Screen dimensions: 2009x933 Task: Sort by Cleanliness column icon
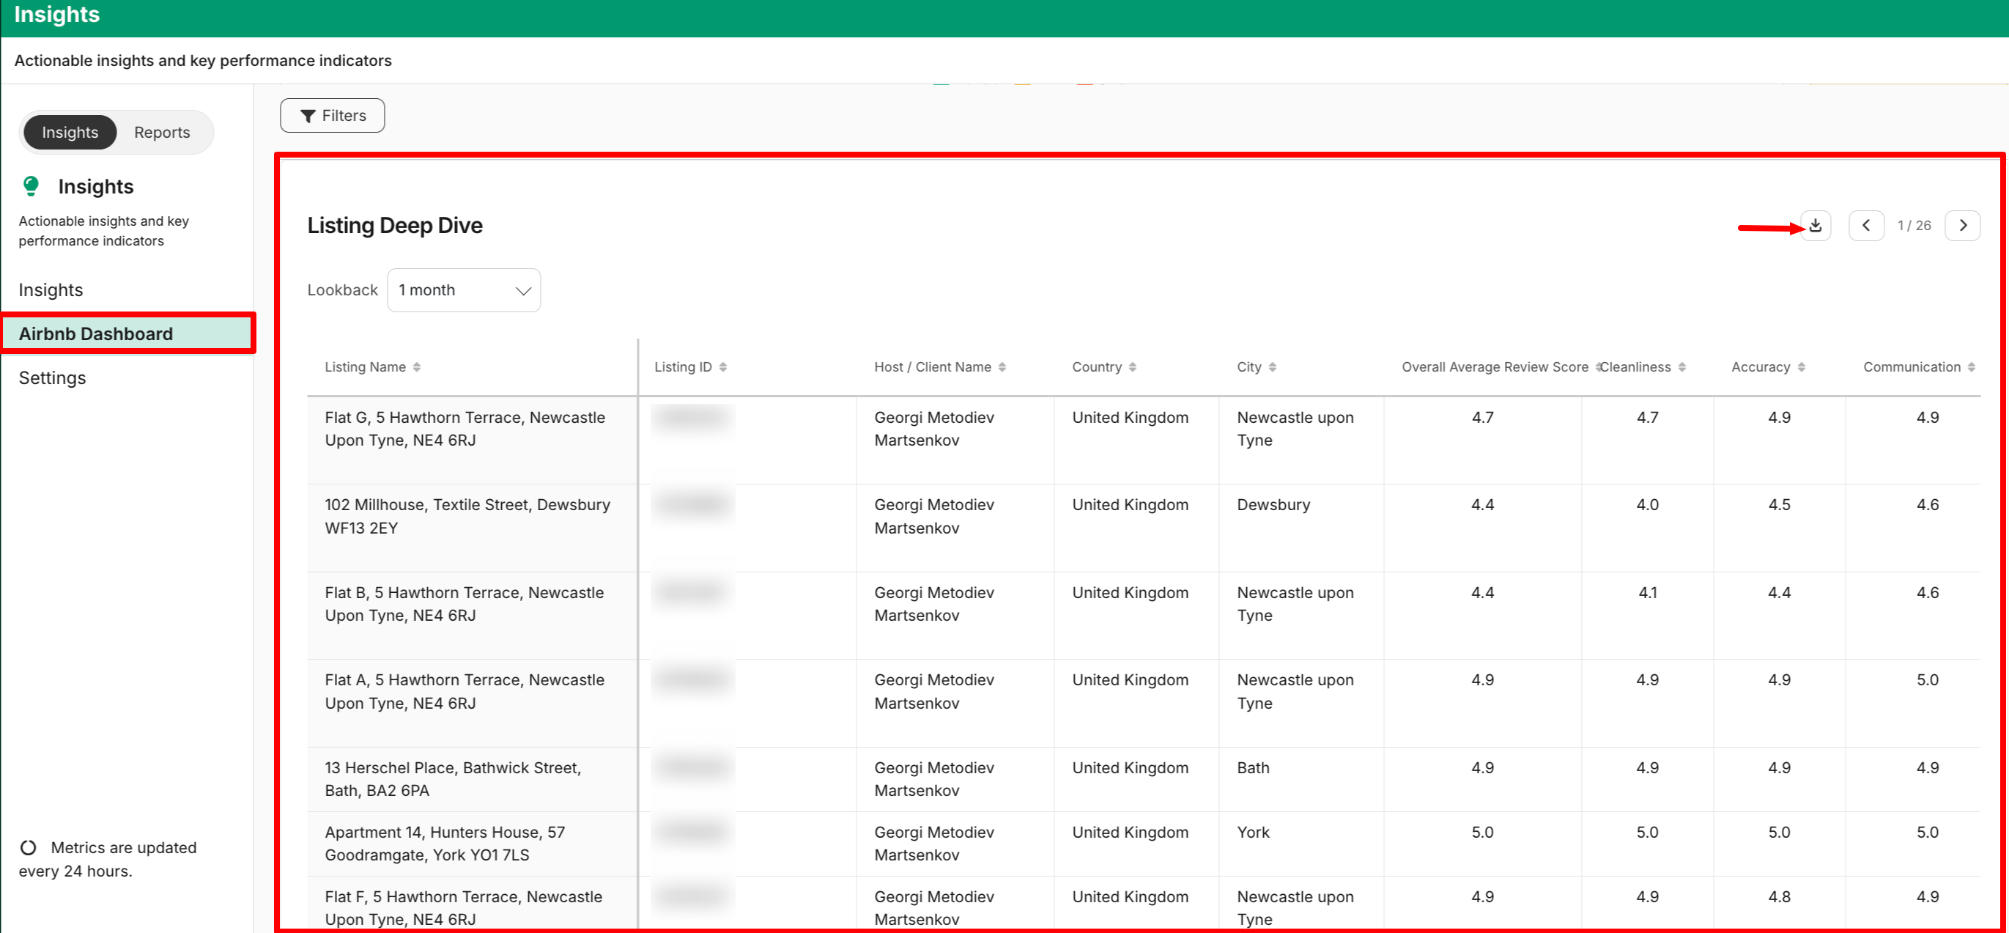[1682, 367]
